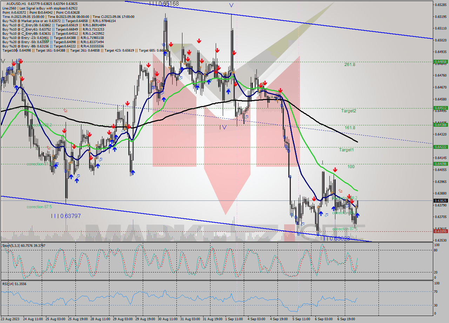Click the hollow orange exit arrow near recent swing high
The width and height of the screenshot is (449, 323).
(340, 191)
